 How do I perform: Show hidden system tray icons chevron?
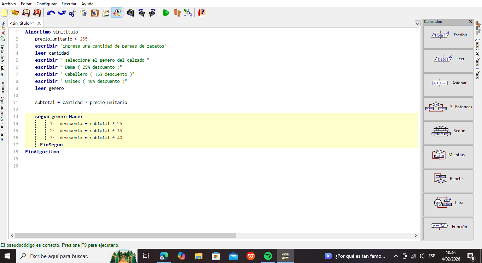click(396, 256)
